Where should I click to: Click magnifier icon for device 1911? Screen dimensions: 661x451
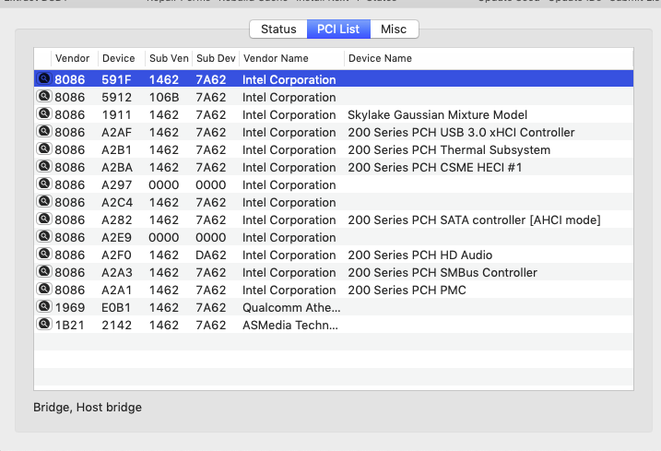pos(44,114)
